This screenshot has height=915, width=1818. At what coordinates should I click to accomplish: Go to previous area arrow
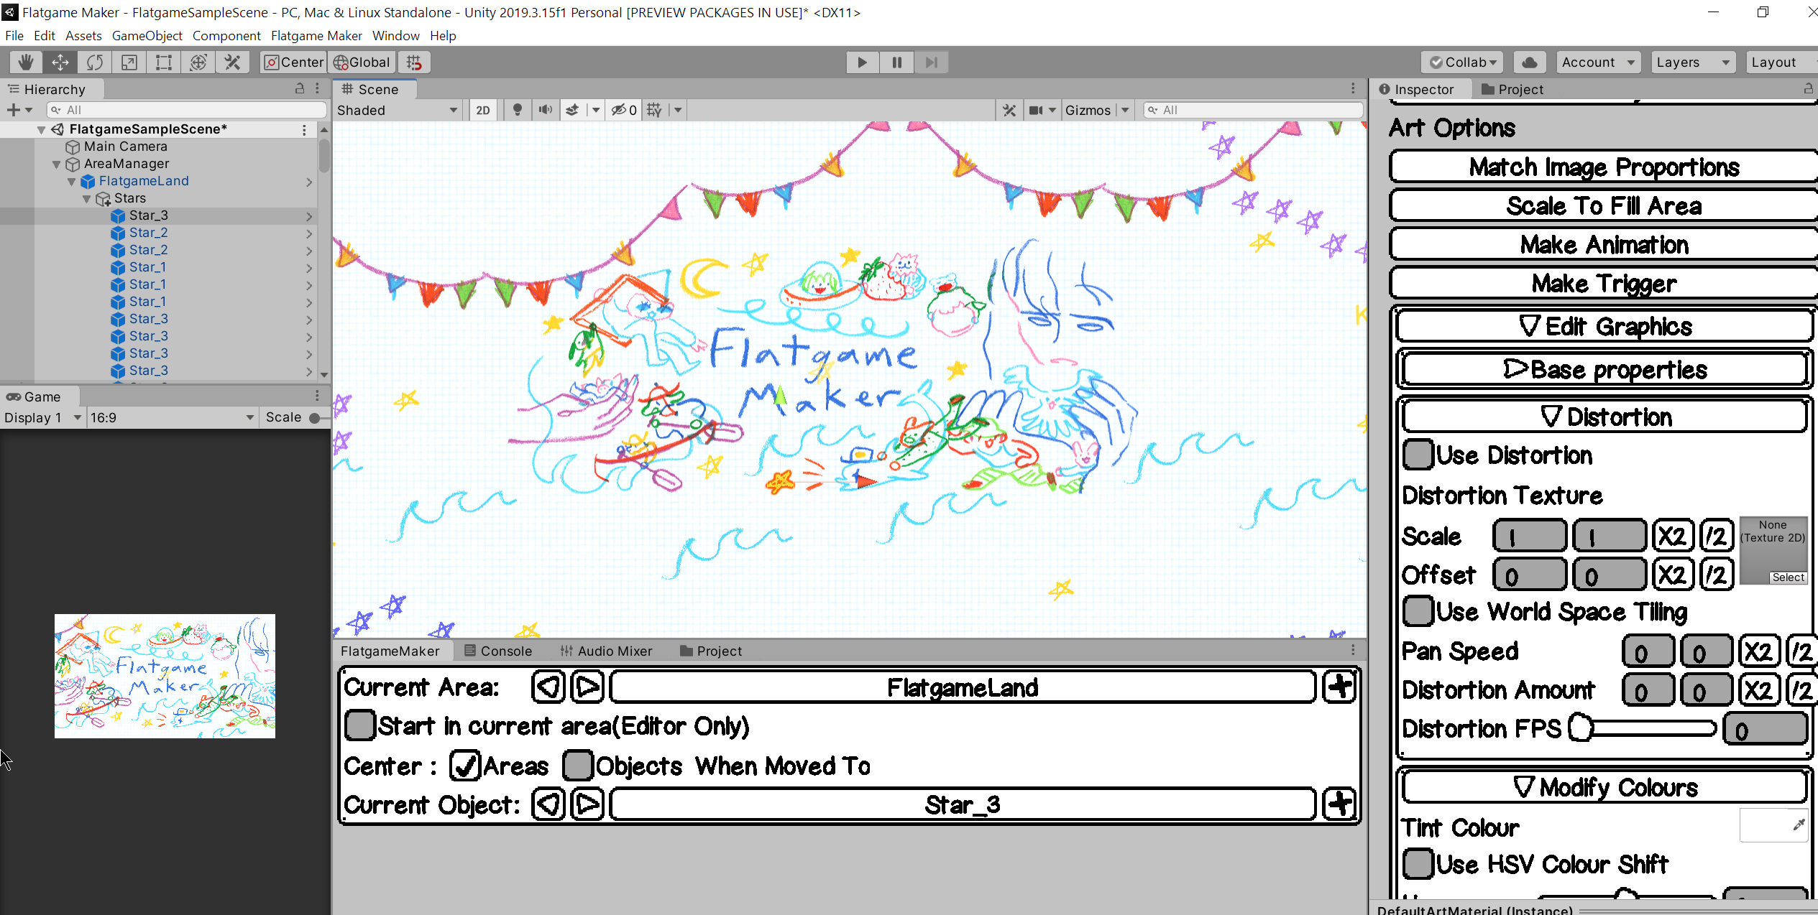[x=548, y=687]
